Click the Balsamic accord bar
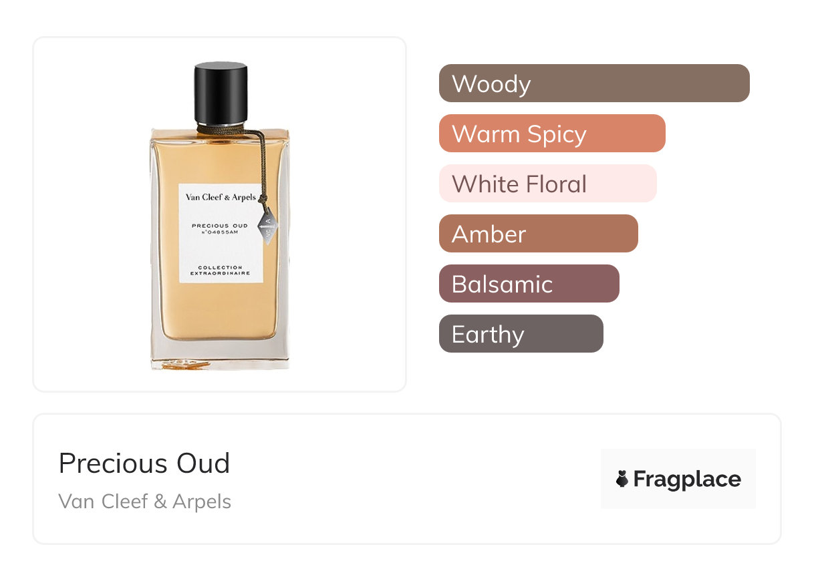The image size is (814, 577). [x=529, y=284]
